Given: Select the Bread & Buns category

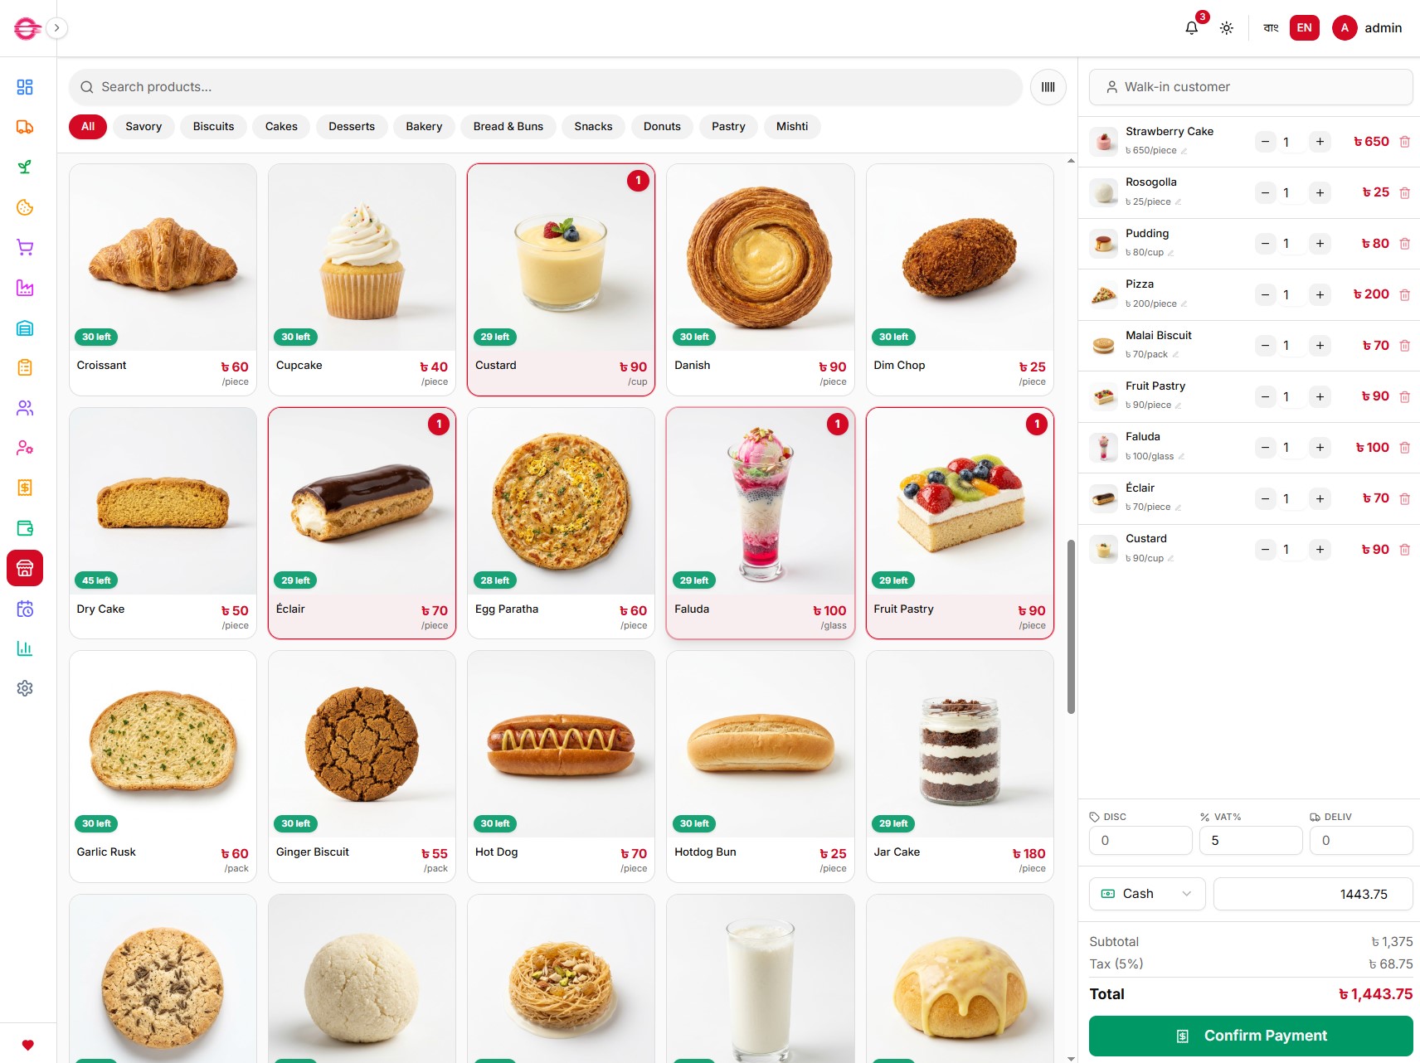Looking at the screenshot, I should coord(508,127).
